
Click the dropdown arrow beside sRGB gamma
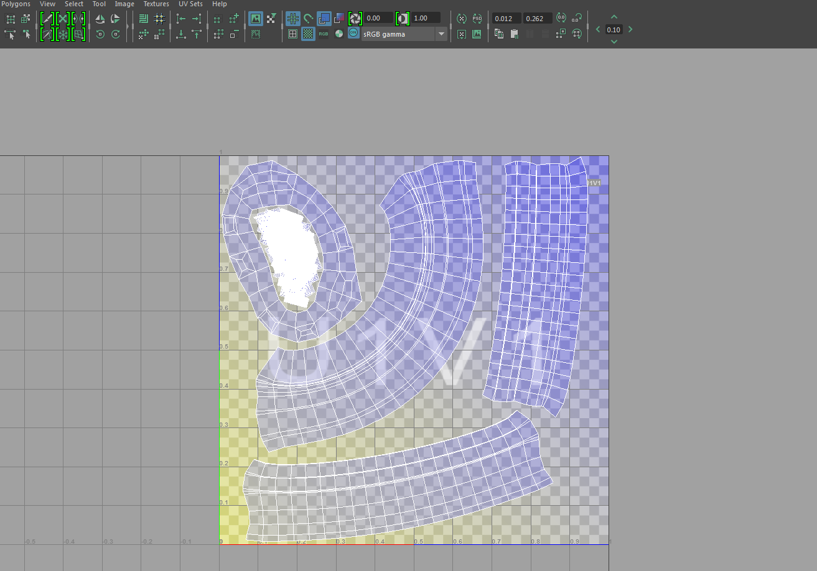(x=441, y=34)
